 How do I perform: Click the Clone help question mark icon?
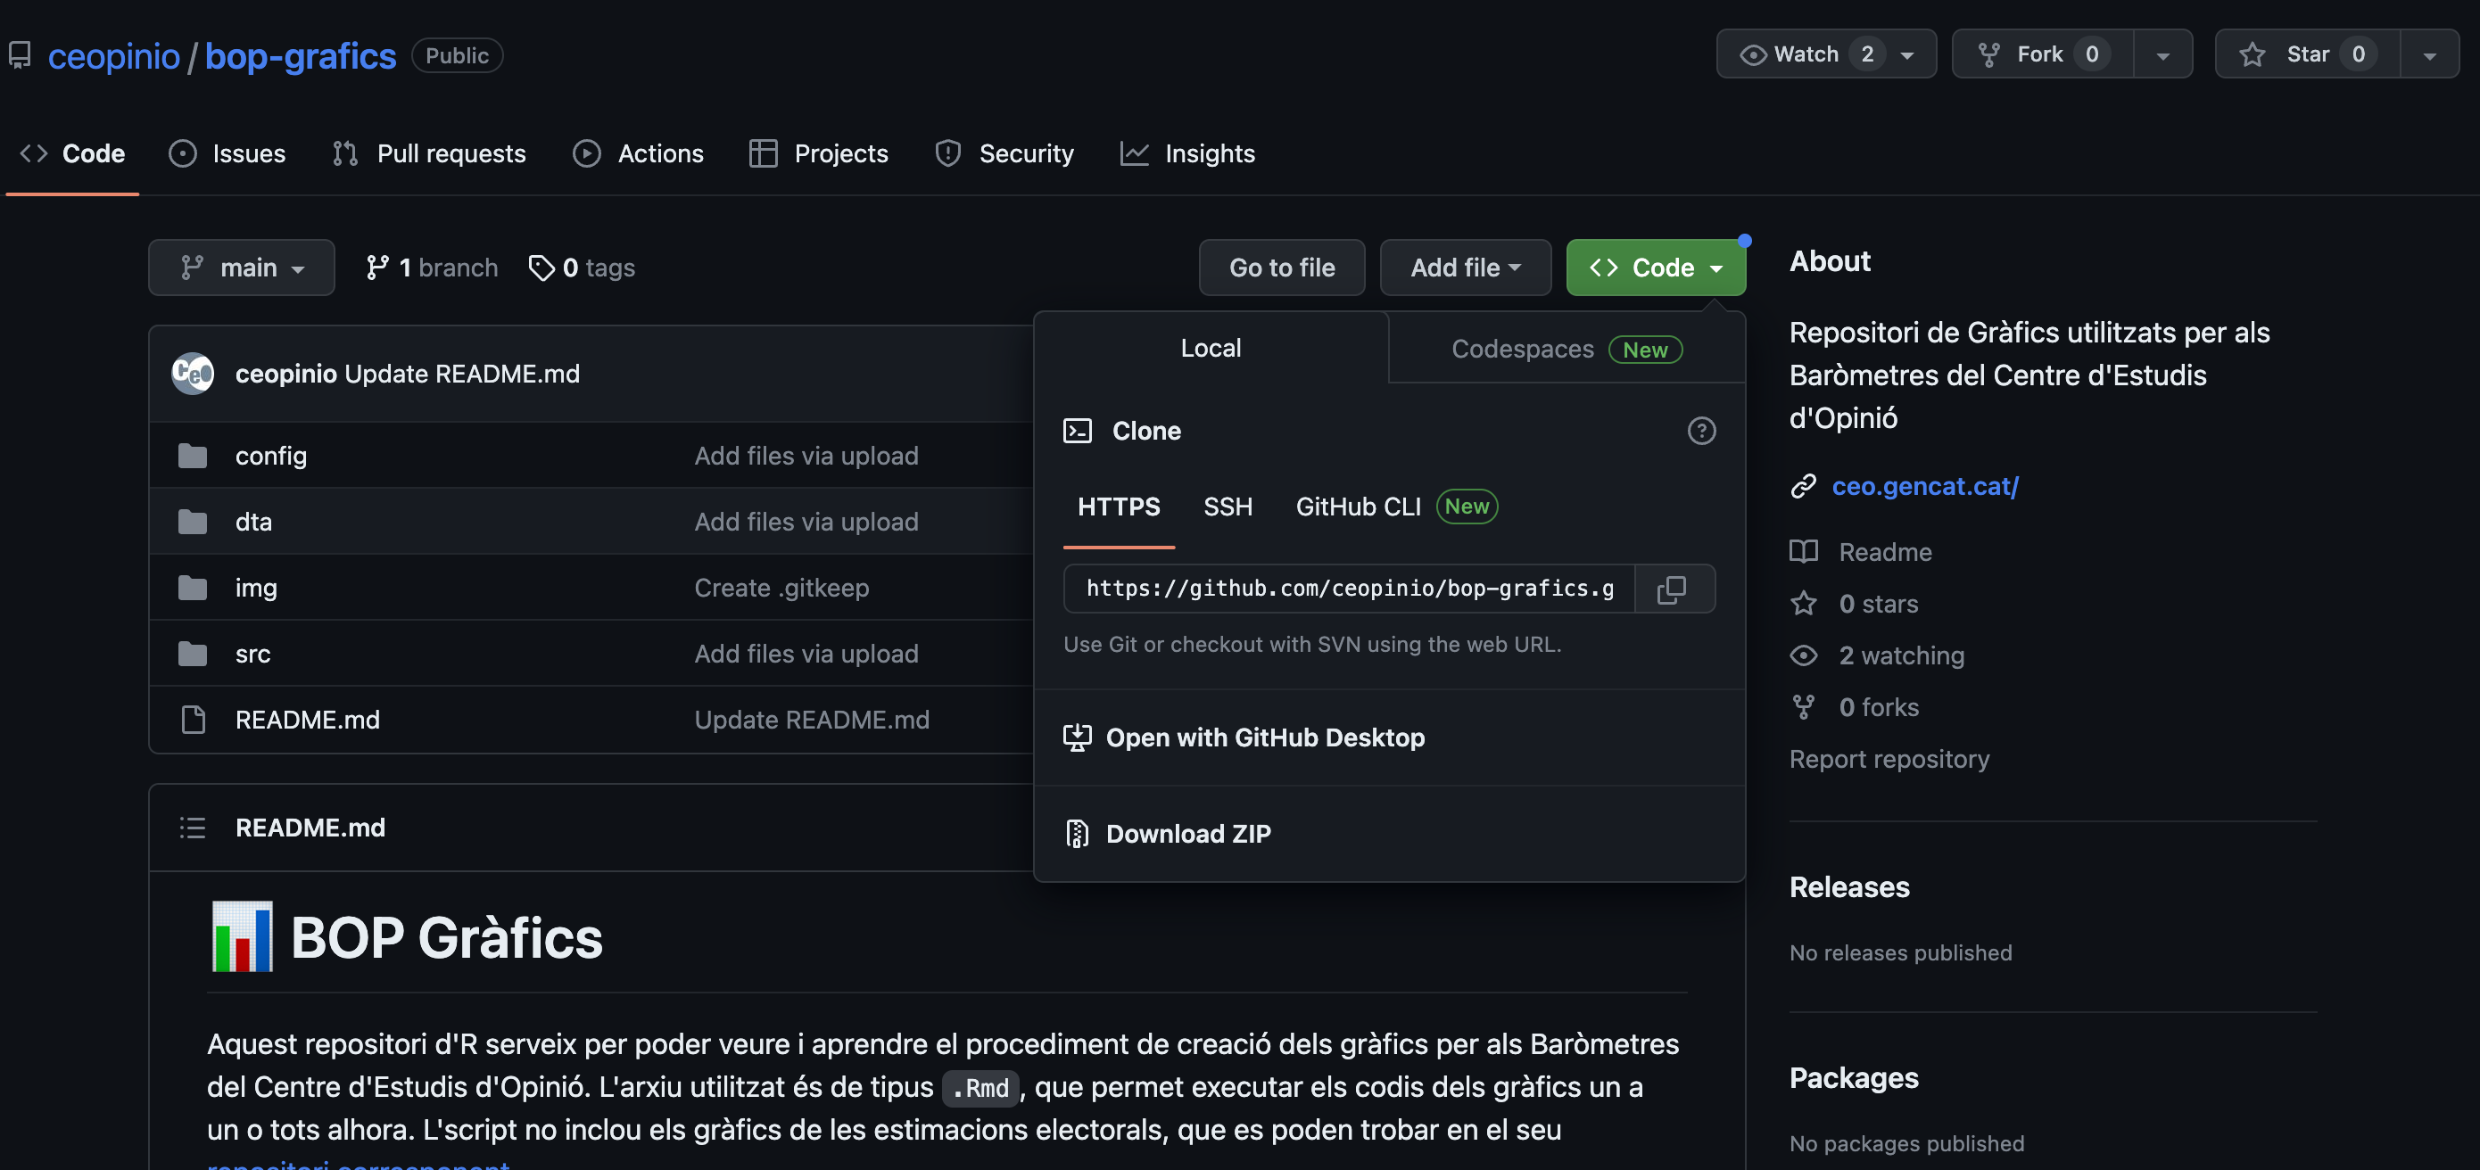pyautogui.click(x=1701, y=430)
